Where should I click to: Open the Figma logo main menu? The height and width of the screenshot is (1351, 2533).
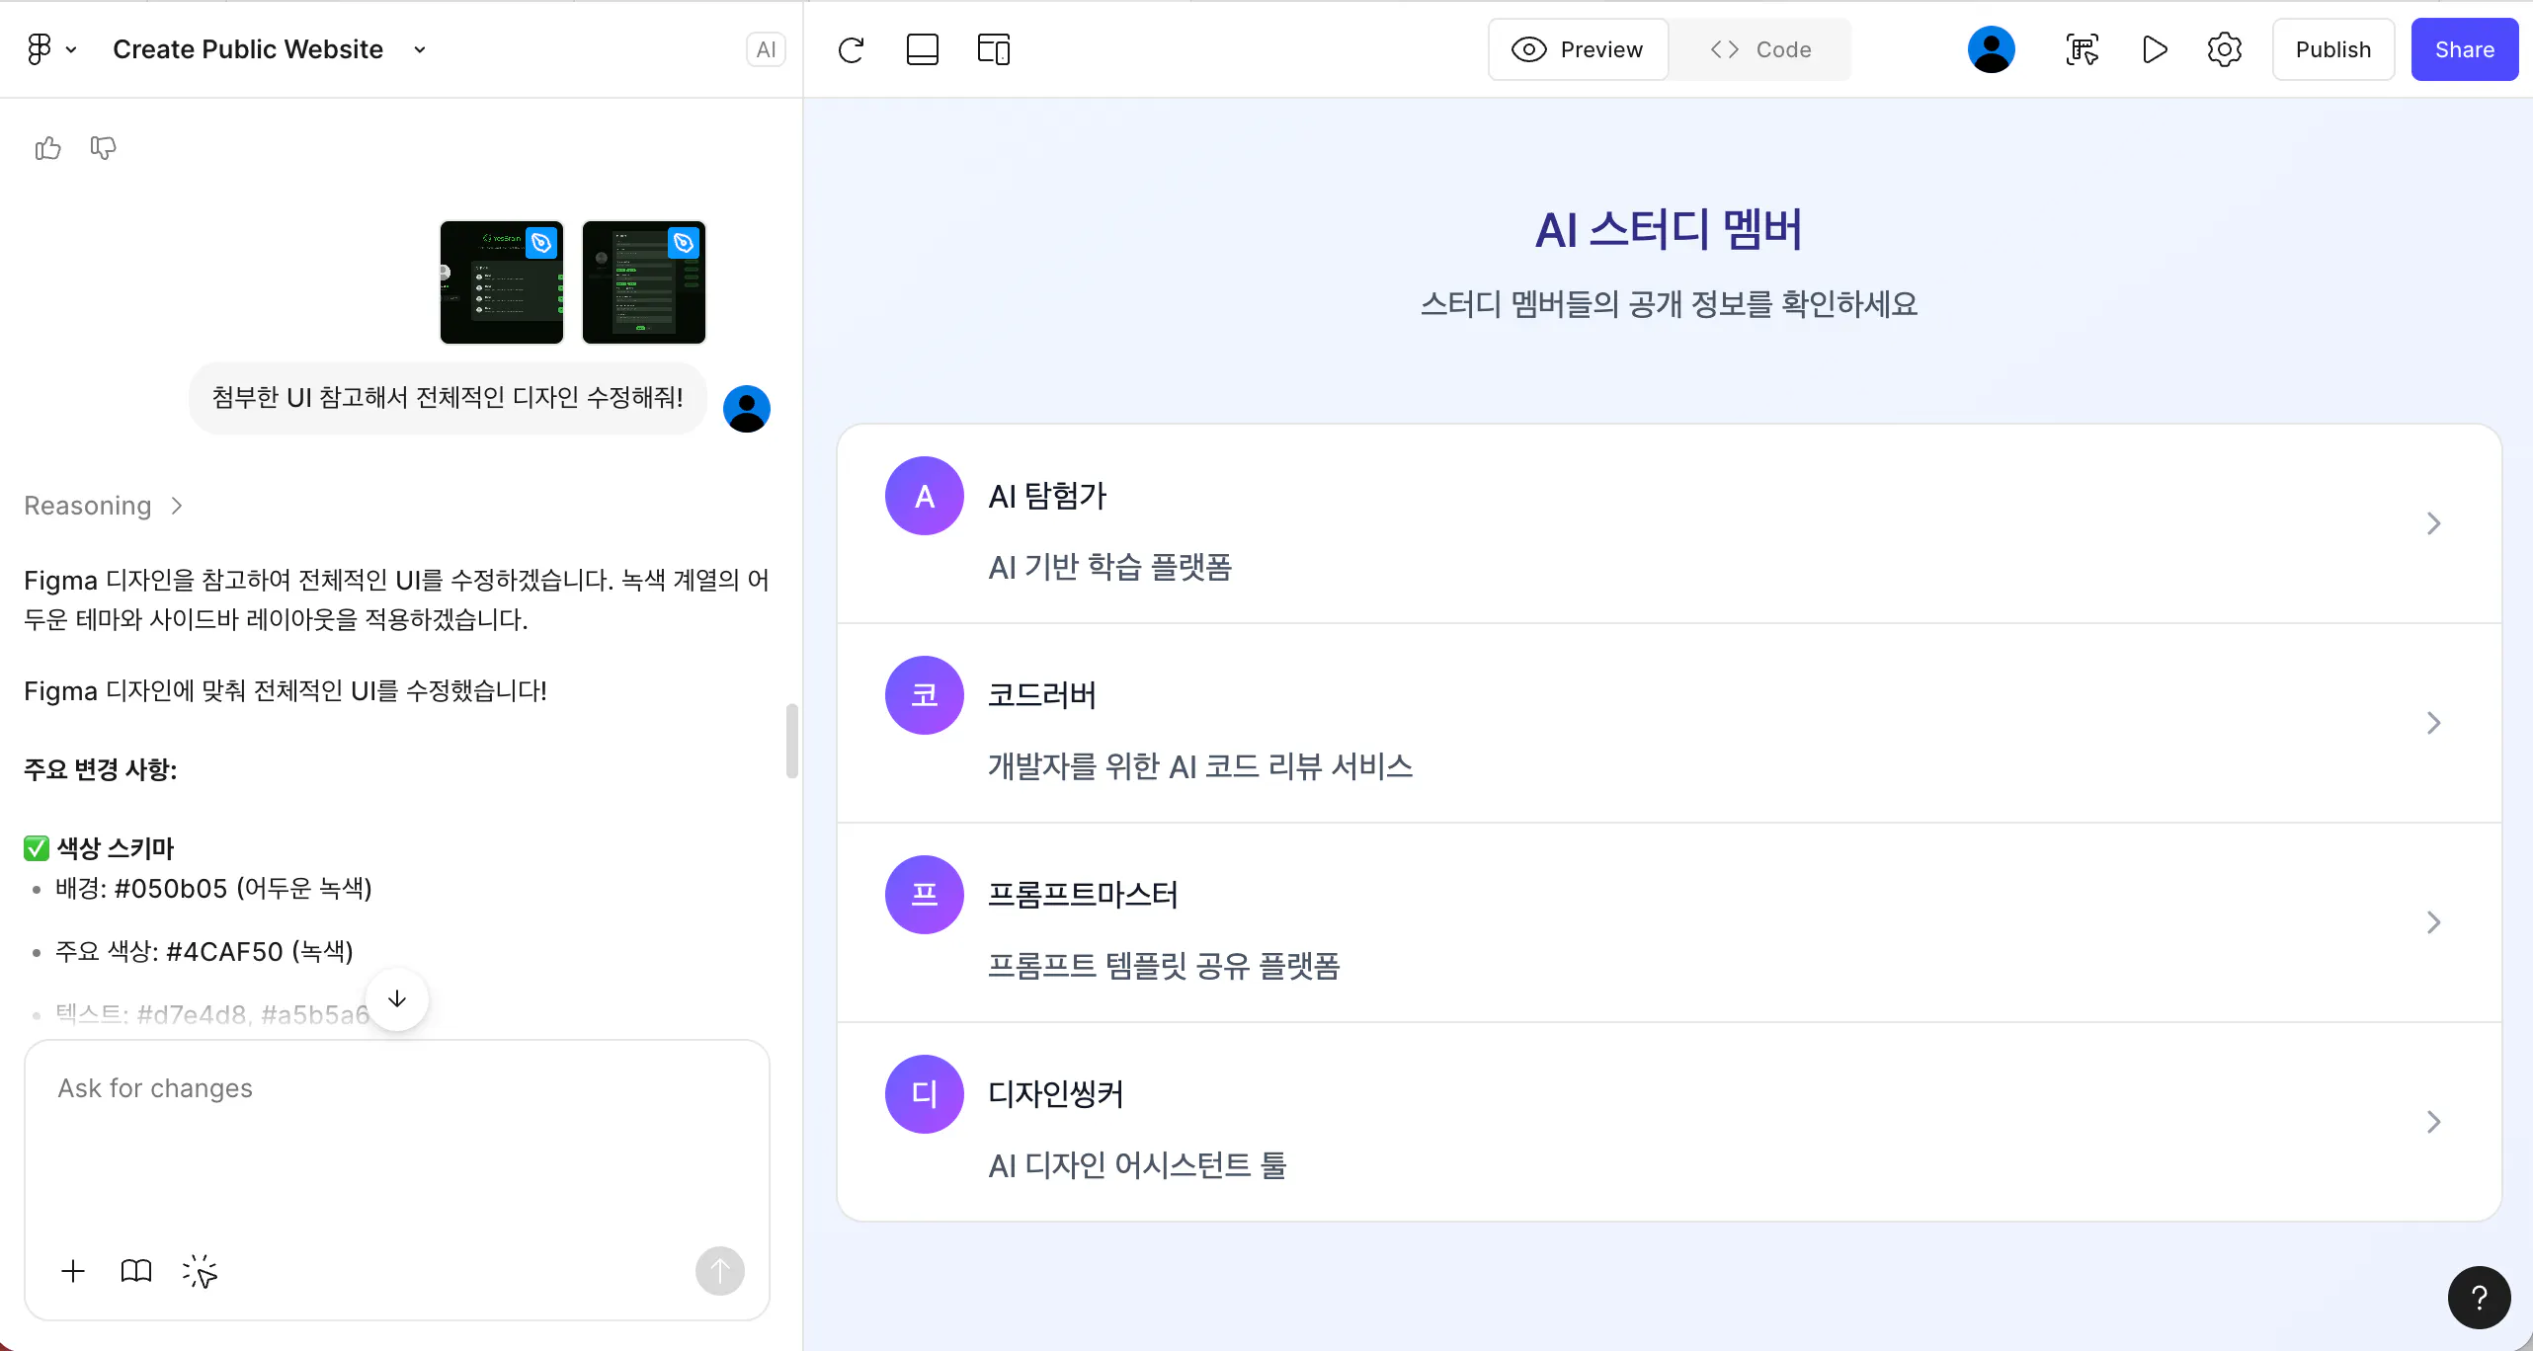coord(39,48)
